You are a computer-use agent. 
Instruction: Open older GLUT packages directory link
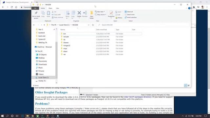point(137,97)
